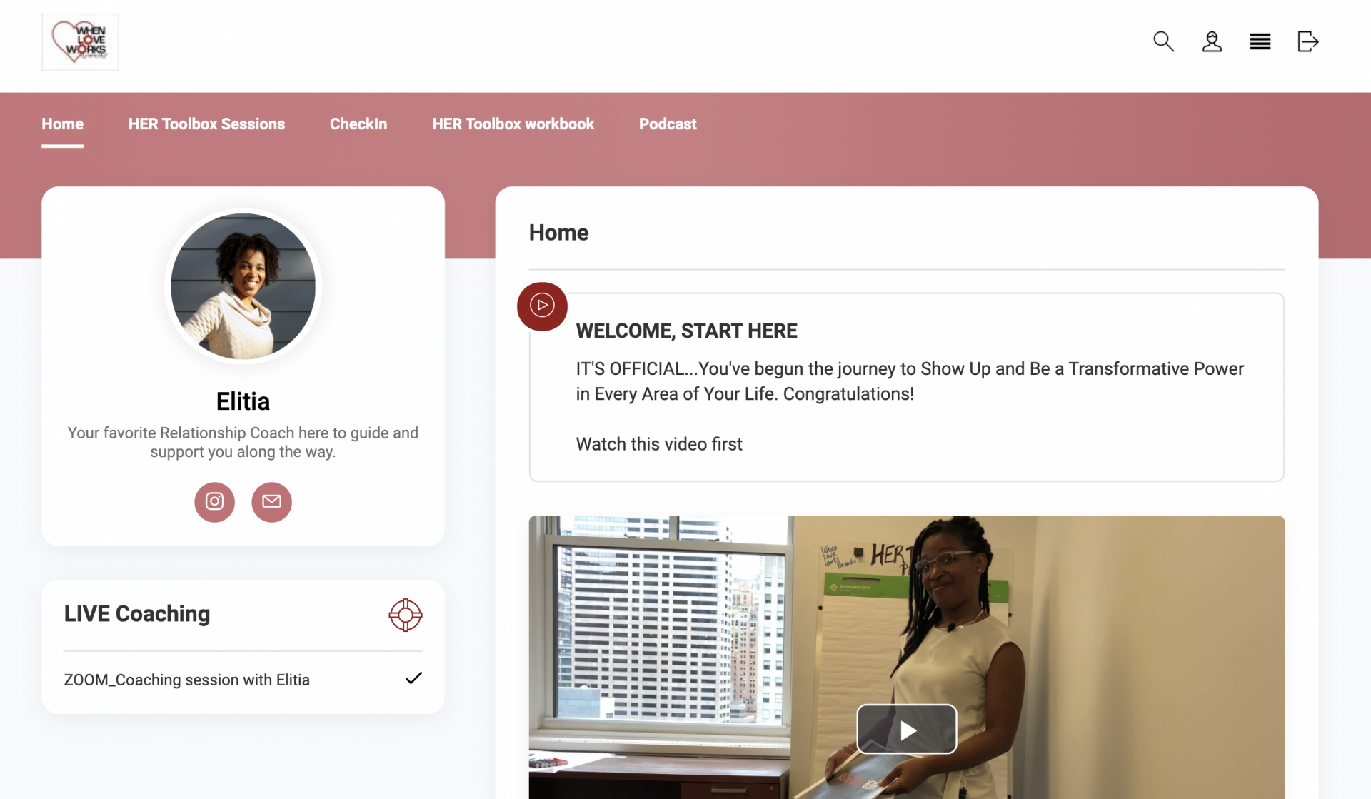Click the email envelope icon

tap(271, 502)
